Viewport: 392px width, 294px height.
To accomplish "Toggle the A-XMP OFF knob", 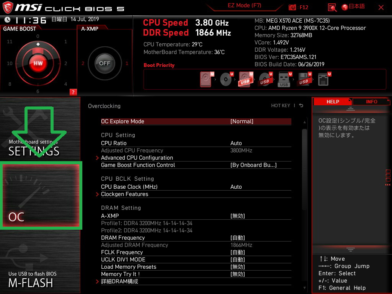I will (105, 63).
